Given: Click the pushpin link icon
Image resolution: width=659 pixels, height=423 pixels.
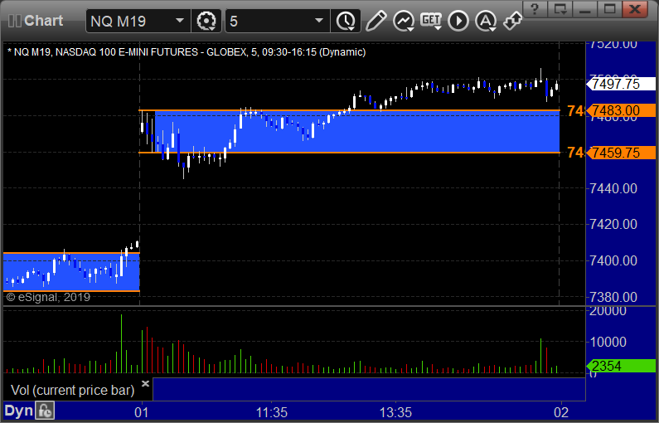Looking at the screenshot, I should pyautogui.click(x=513, y=21).
